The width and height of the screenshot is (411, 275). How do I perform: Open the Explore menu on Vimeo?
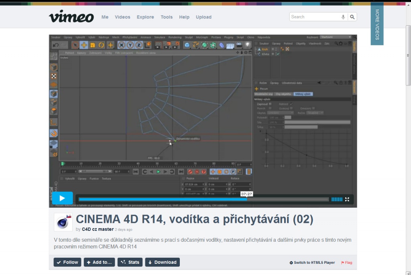[145, 17]
